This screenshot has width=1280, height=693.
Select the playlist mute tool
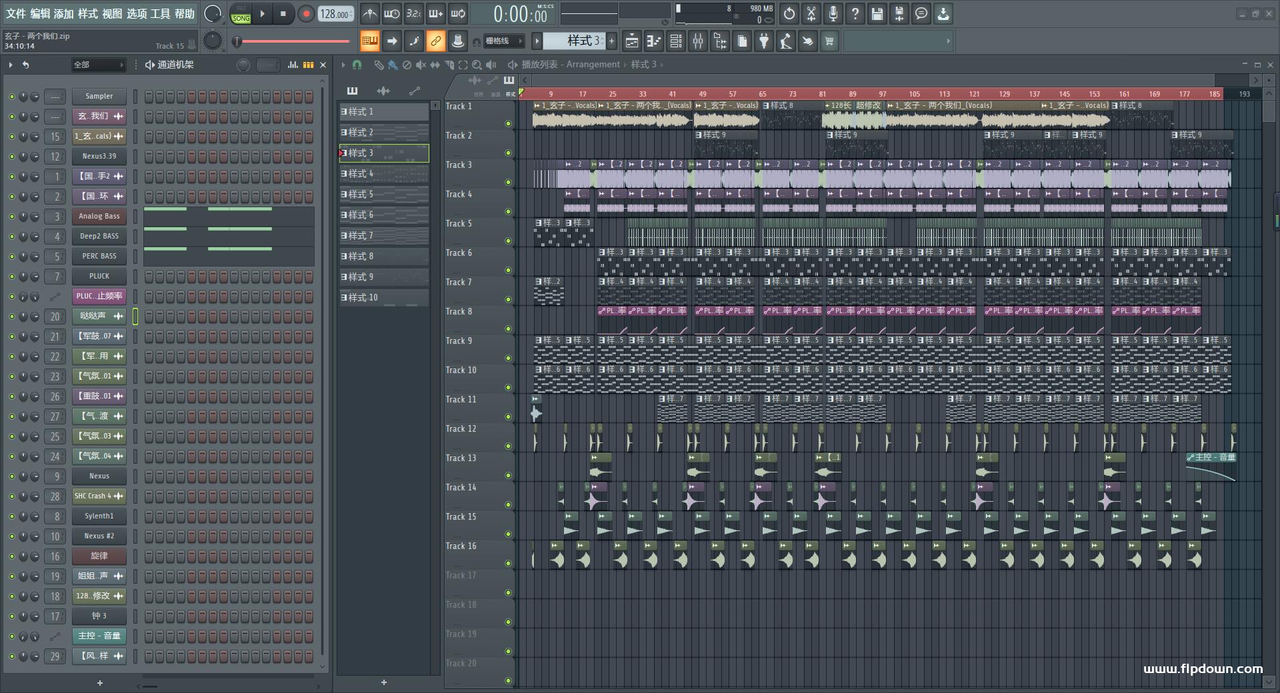click(x=421, y=65)
